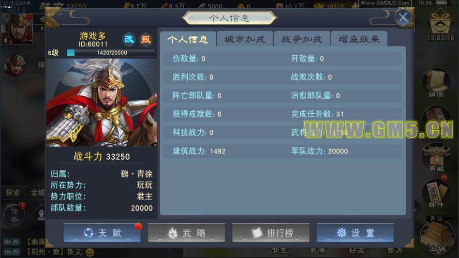Open the 邮件 mail icon
Image resolution: width=459 pixels, height=258 pixels.
tap(436, 193)
